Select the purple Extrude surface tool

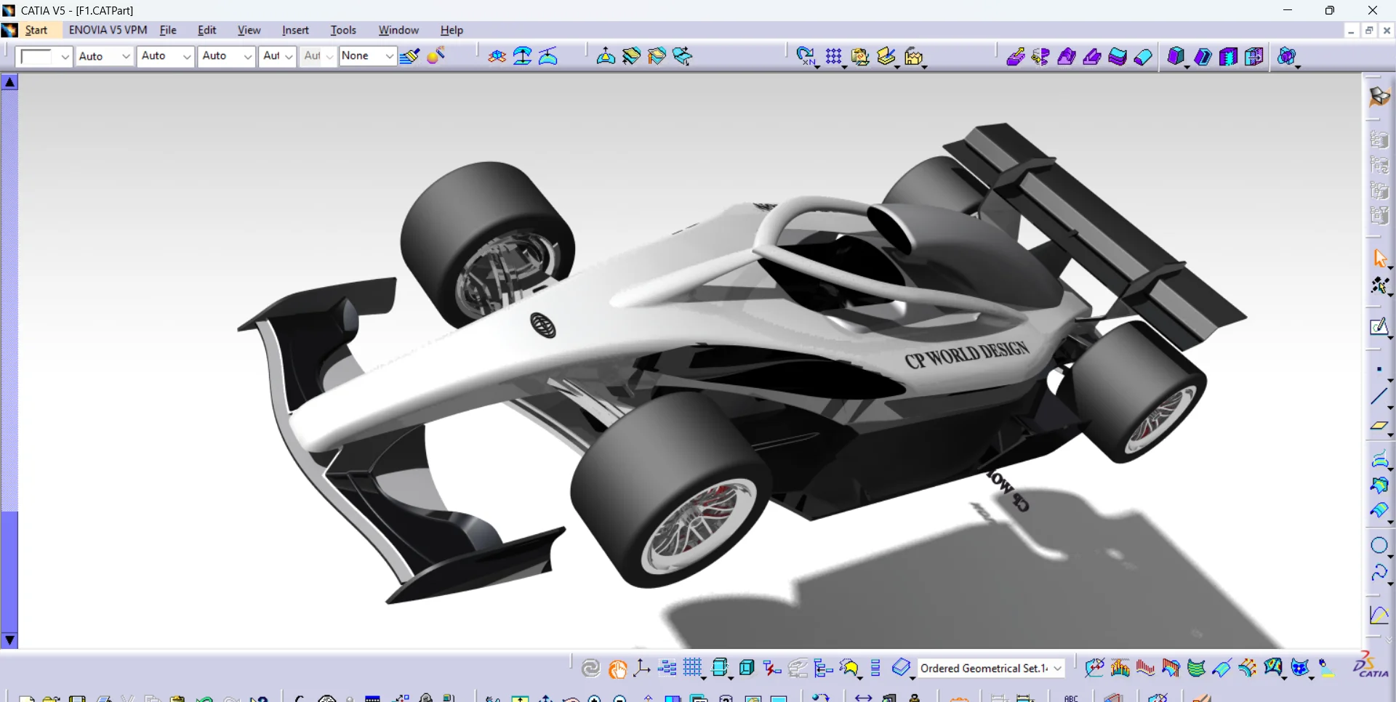pyautogui.click(x=1015, y=57)
